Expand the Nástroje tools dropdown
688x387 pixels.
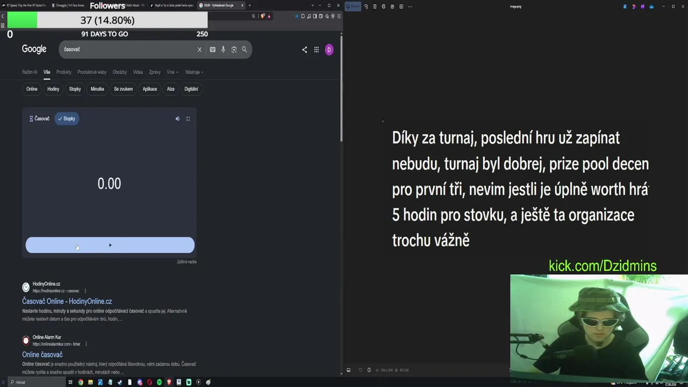click(x=194, y=72)
